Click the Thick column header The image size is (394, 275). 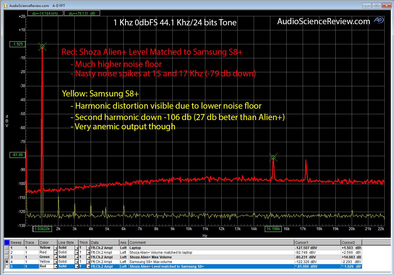(84, 242)
